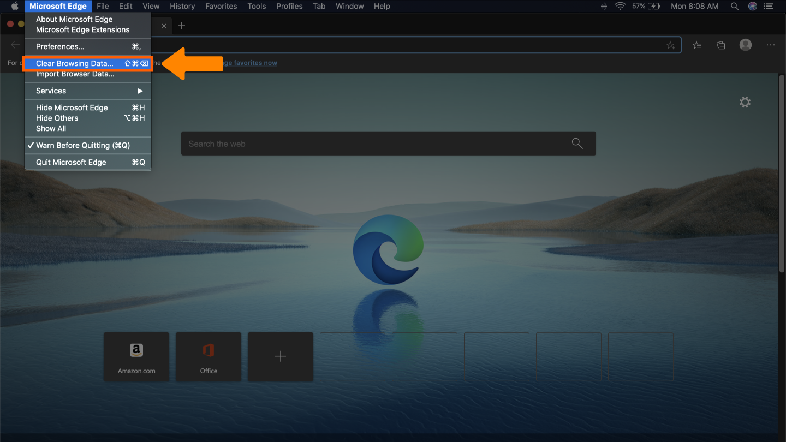Open the View menu
The height and width of the screenshot is (442, 786).
point(151,6)
